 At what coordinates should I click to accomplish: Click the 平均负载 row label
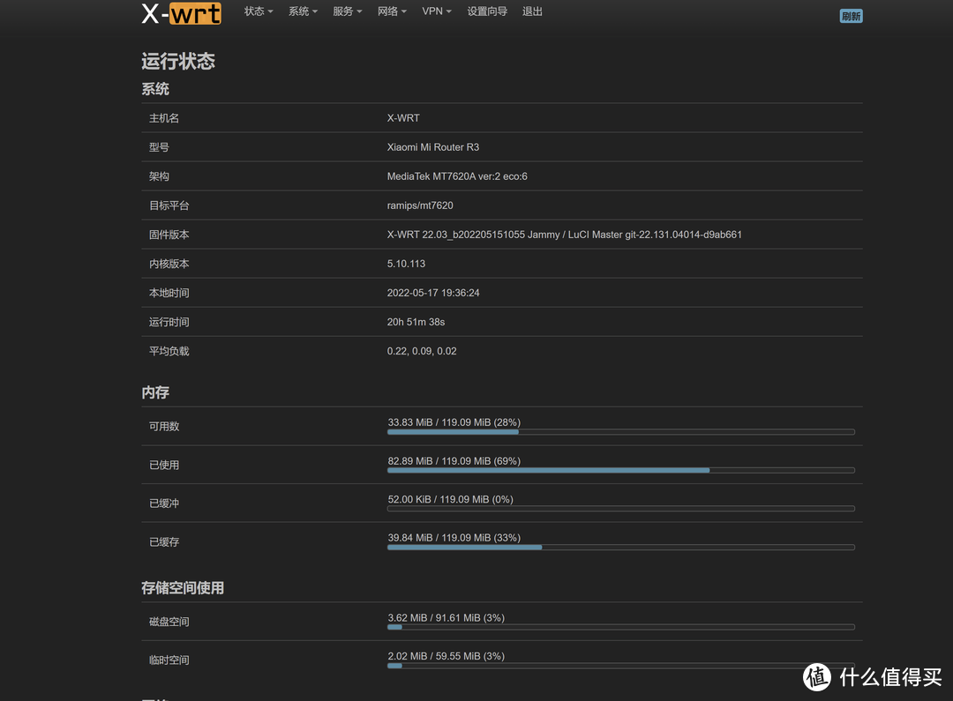[x=169, y=351]
